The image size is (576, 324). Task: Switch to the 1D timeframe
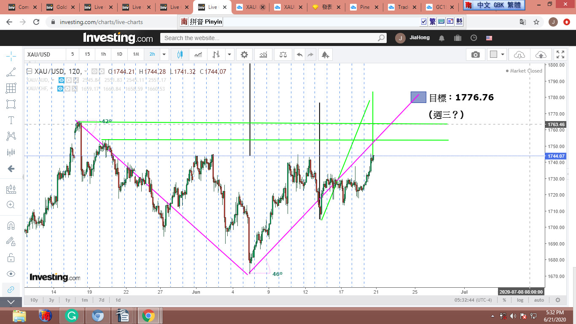[x=119, y=54]
